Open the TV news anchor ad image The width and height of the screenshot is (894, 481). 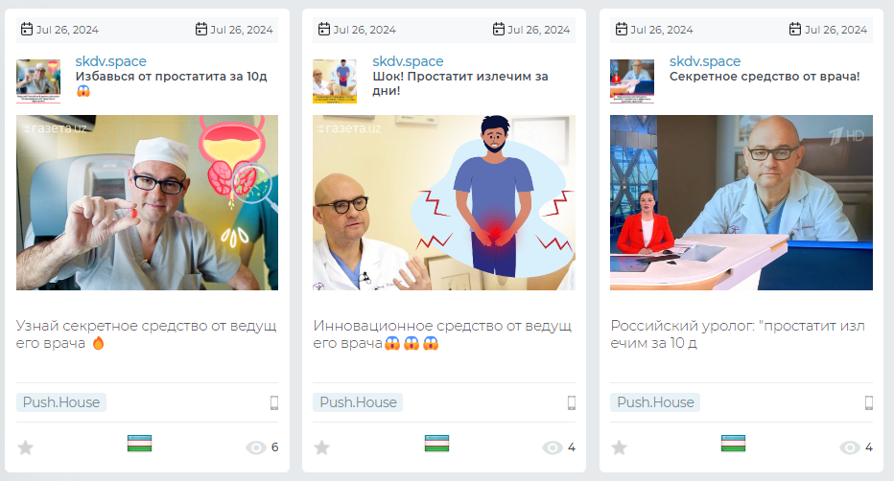741,202
